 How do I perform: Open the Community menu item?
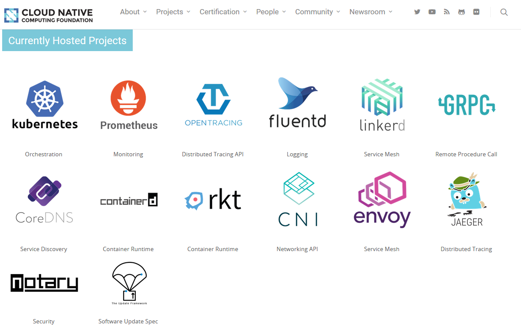(x=314, y=12)
